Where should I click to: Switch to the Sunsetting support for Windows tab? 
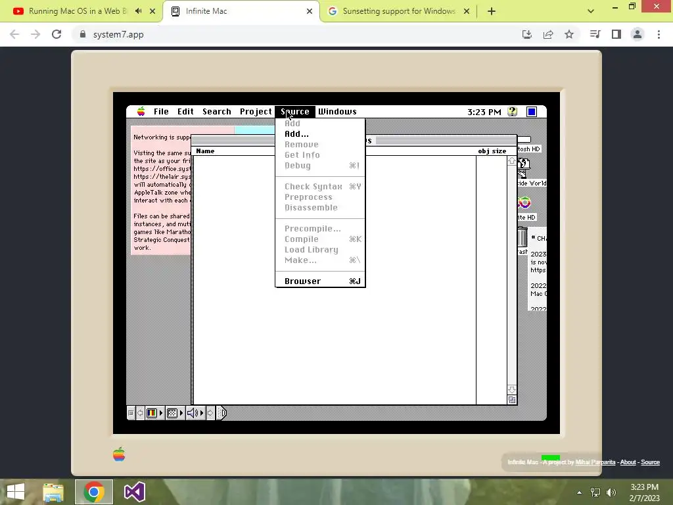coord(398,11)
